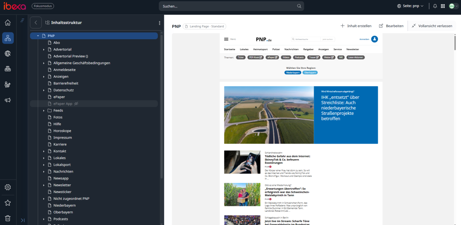Open the bookmarks star icon
Screen dimensions: 461x225
click(x=8, y=203)
